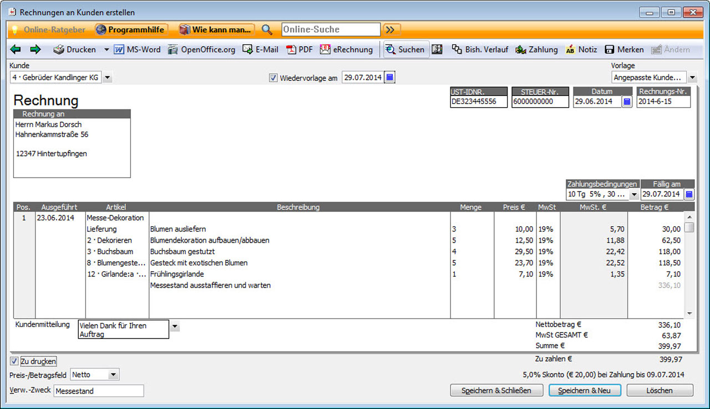Open Bish. Verlauf history
The image size is (710, 409).
(x=480, y=49)
